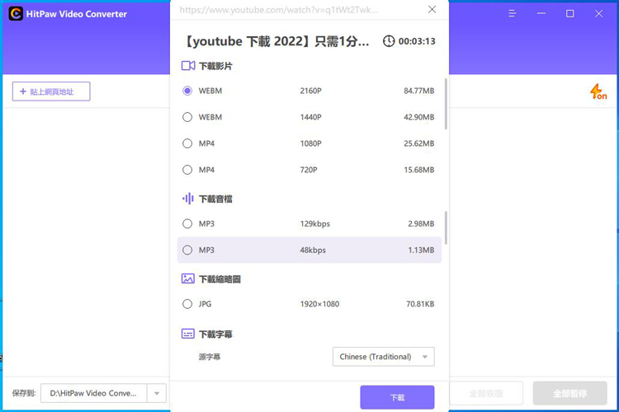
Task: Click the duration clock icon
Action: (x=389, y=41)
